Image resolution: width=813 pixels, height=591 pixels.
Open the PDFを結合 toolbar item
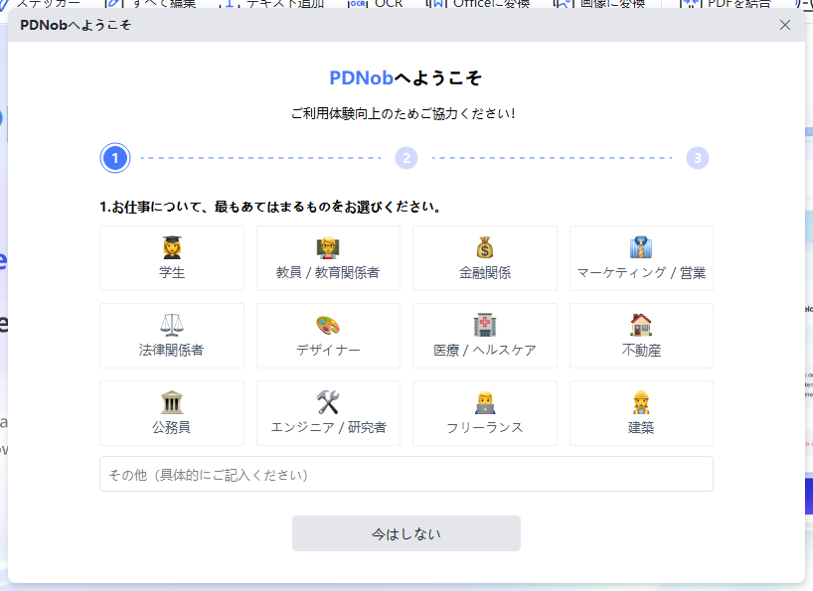pos(728,4)
